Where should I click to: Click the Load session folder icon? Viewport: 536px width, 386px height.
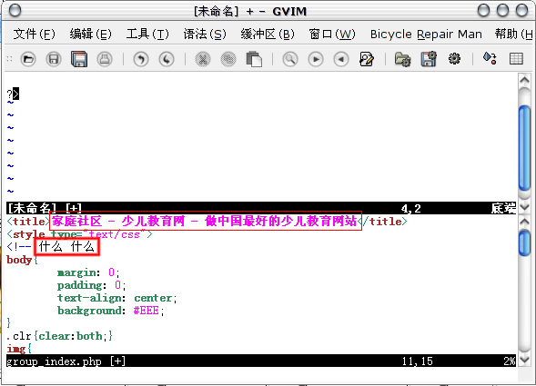403,59
